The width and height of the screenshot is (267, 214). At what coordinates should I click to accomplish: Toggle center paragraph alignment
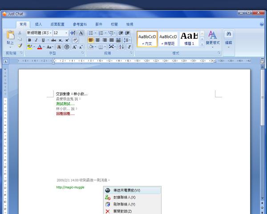(98, 40)
